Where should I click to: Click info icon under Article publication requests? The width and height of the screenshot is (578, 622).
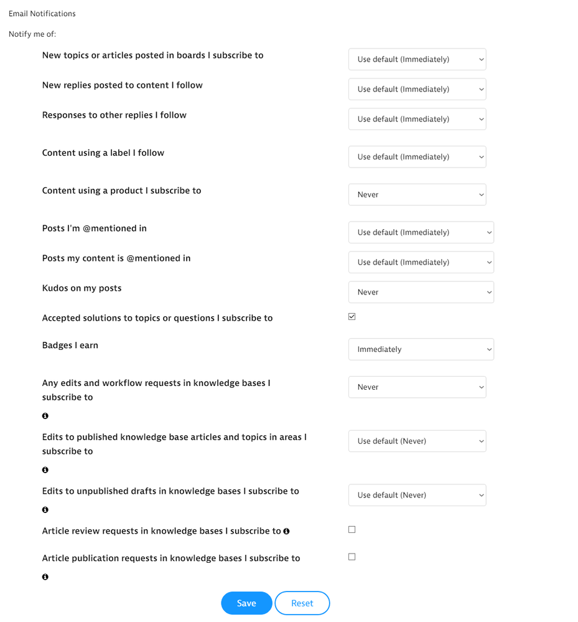[x=45, y=577]
